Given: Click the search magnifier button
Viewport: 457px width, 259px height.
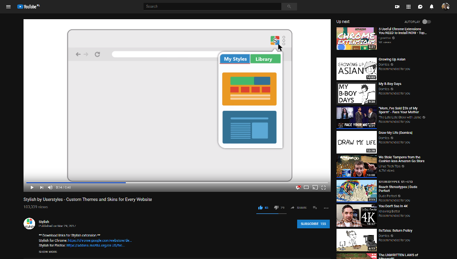Looking at the screenshot, I should click(289, 6).
